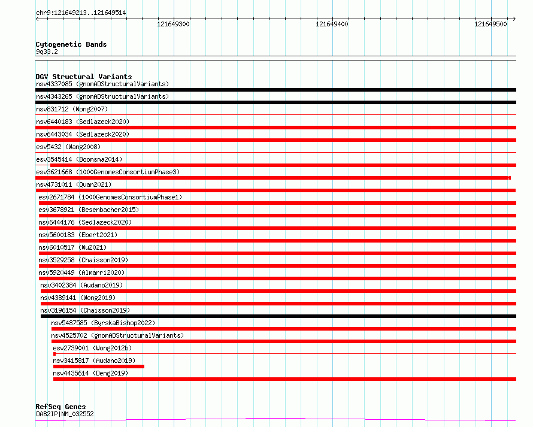Select variant nsv5487585 (ByrskaBishop2022)
This screenshot has height=427, width=533.
(x=103, y=323)
